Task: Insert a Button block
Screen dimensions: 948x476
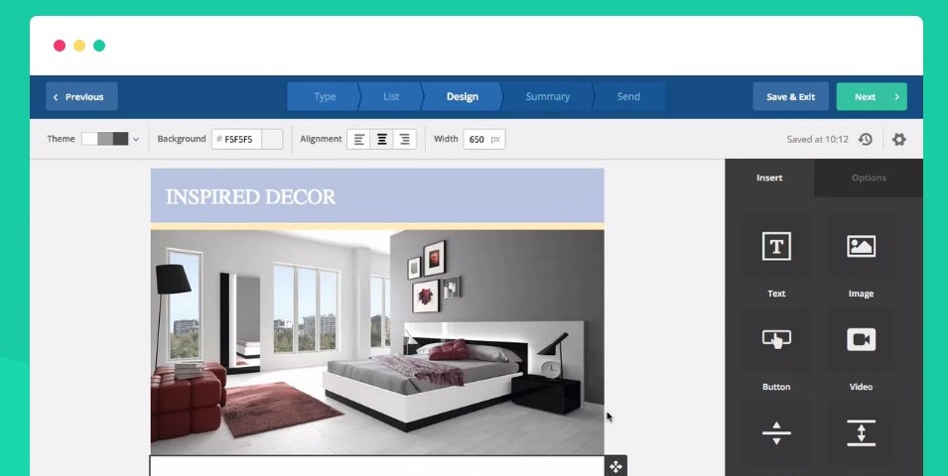Action: coord(776,339)
